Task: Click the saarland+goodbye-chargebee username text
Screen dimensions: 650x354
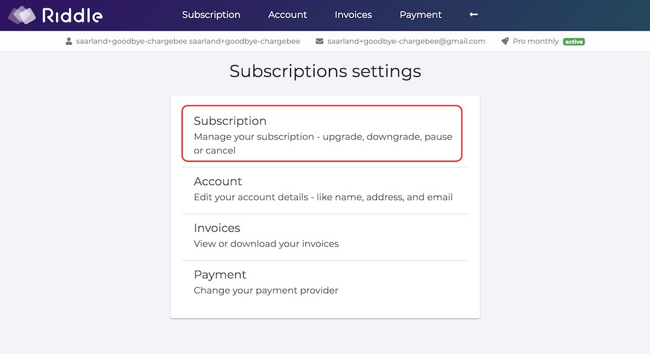Action: pyautogui.click(x=188, y=42)
